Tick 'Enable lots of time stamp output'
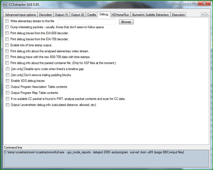 click(x=7, y=45)
